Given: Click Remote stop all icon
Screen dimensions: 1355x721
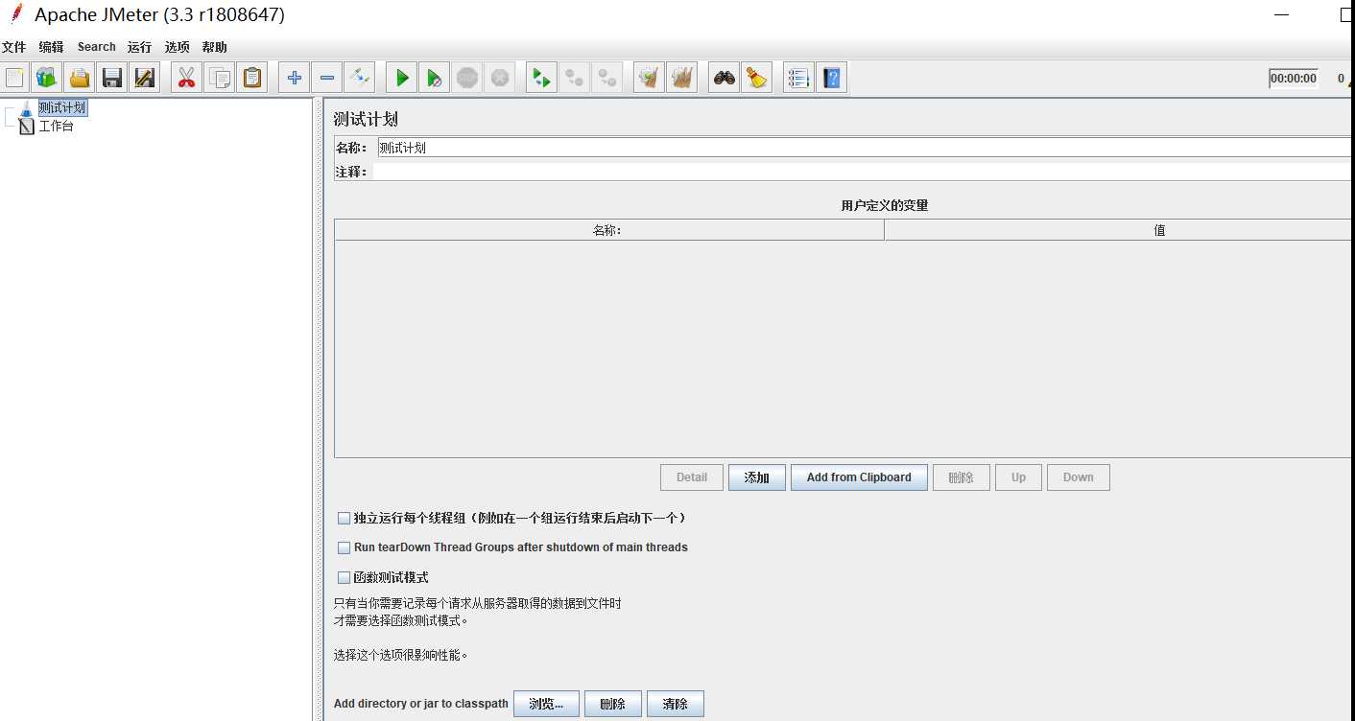Looking at the screenshot, I should 575,78.
